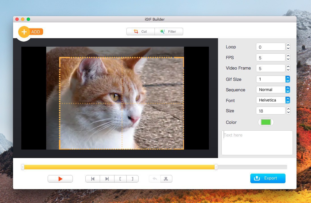311x203 pixels.
Task: Step to the next frame
Action: click(x=107, y=179)
